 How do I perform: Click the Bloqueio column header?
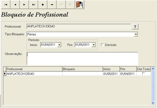pos(83,69)
